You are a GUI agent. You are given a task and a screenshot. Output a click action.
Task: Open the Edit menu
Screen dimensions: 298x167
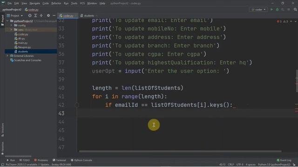(x=17, y=3)
